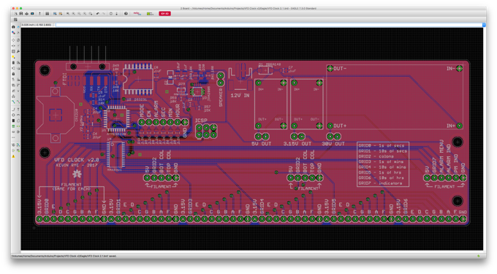This screenshot has height=274, width=497.
Task: Select the Show tool
Action: tap(18, 27)
